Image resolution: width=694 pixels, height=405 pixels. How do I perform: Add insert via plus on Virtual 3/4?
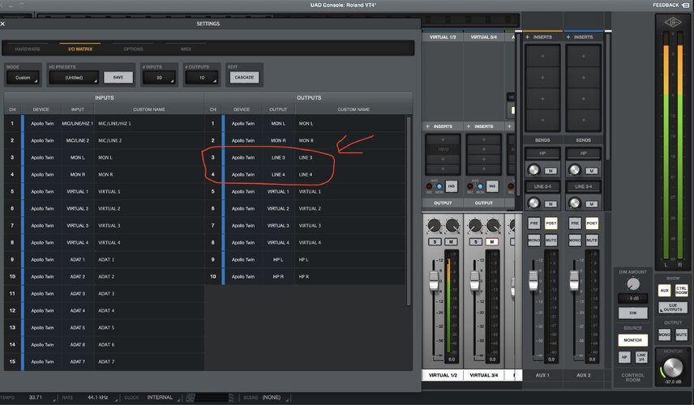(469, 126)
